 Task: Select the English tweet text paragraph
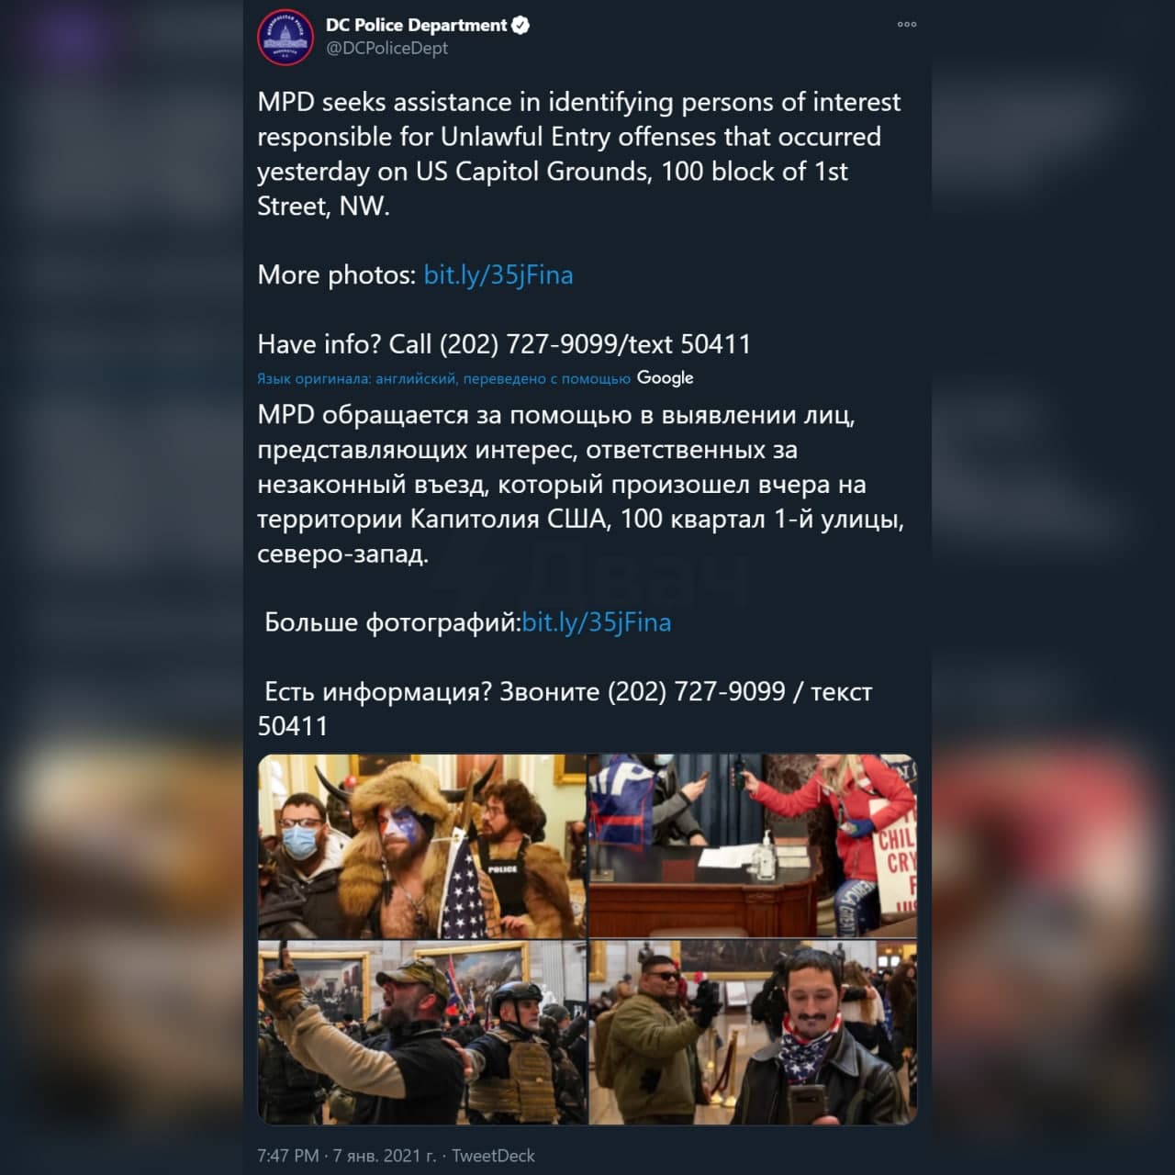[x=579, y=154]
